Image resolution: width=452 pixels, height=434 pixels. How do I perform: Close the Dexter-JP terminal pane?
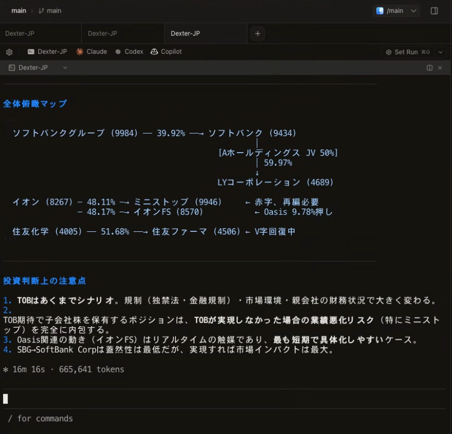point(440,68)
